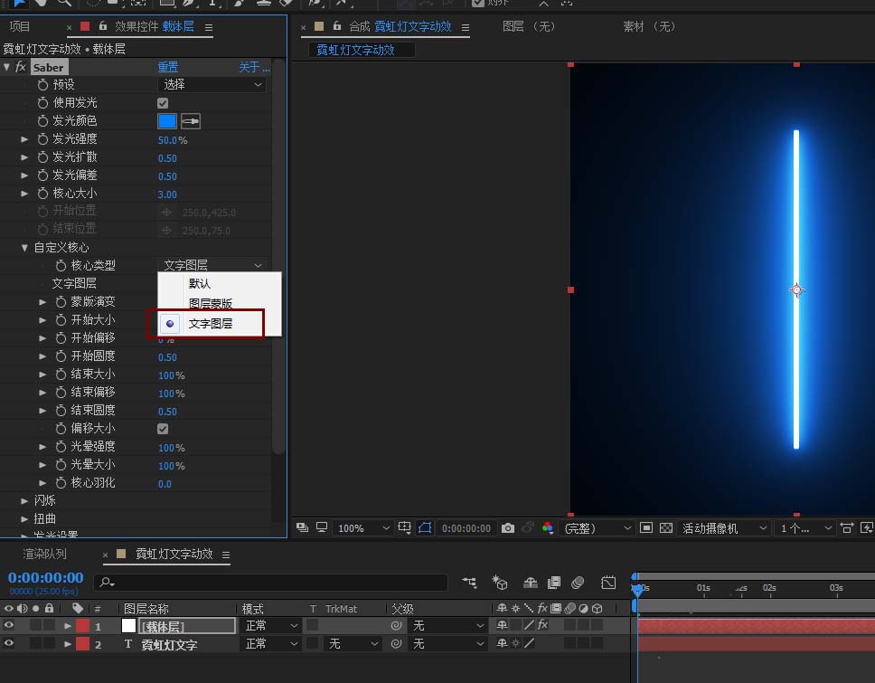Open the viewer zoom 100% dropdown
The width and height of the screenshot is (875, 683).
pos(362,528)
